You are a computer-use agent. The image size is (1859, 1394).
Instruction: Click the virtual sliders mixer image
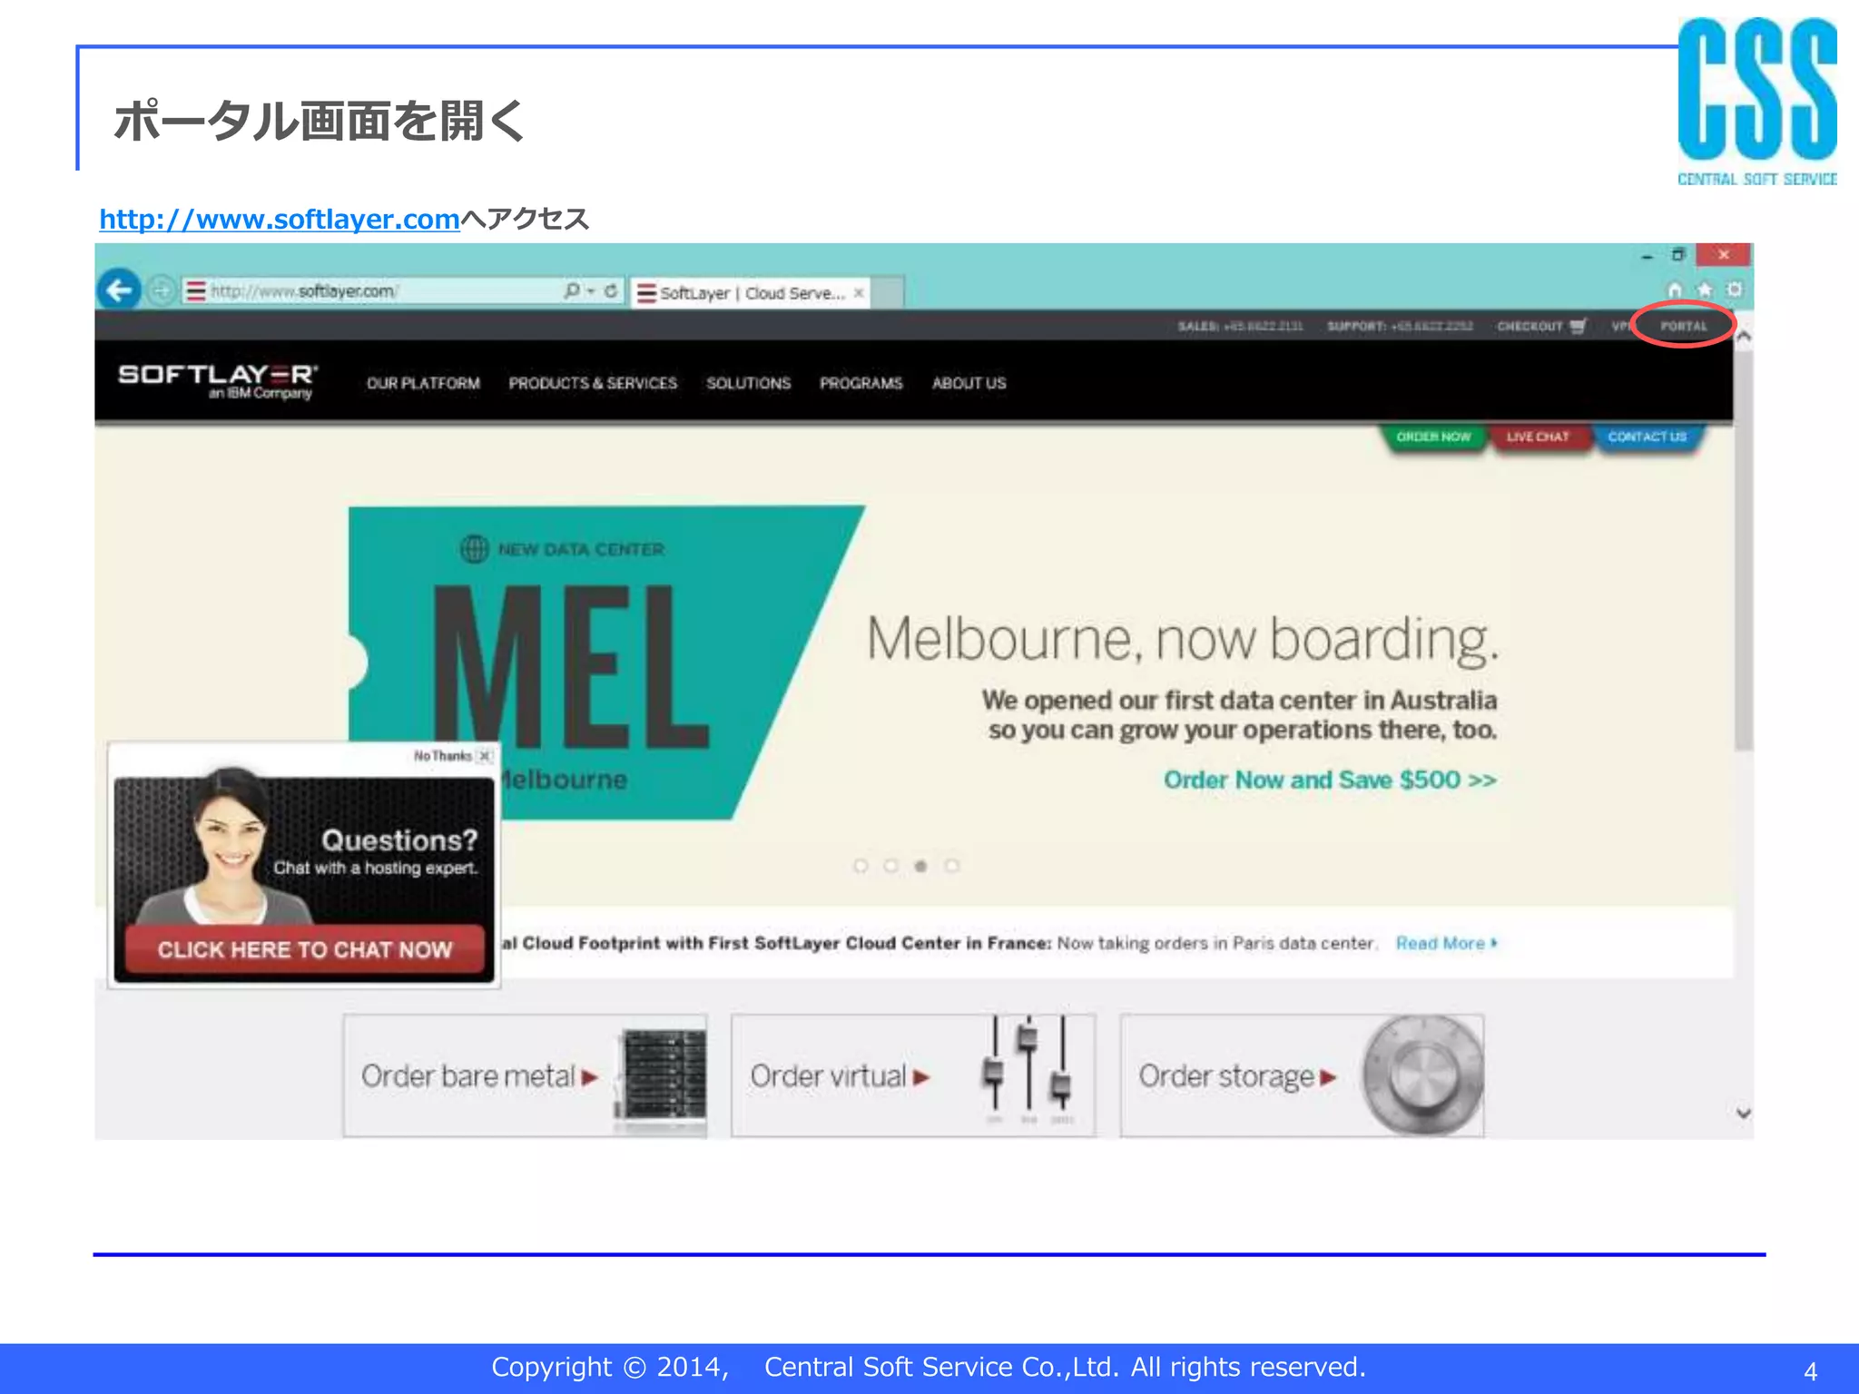pos(1028,1069)
